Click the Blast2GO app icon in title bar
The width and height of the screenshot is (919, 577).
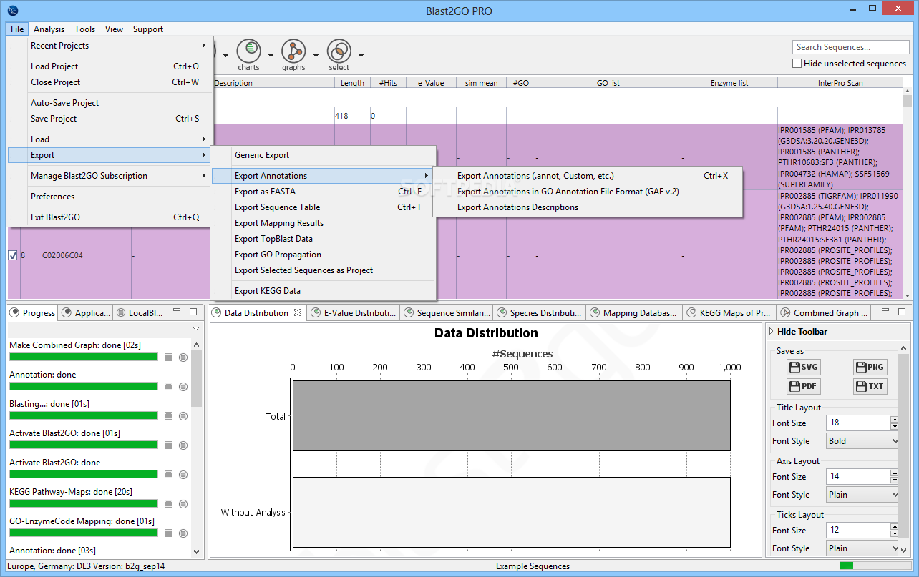click(12, 11)
